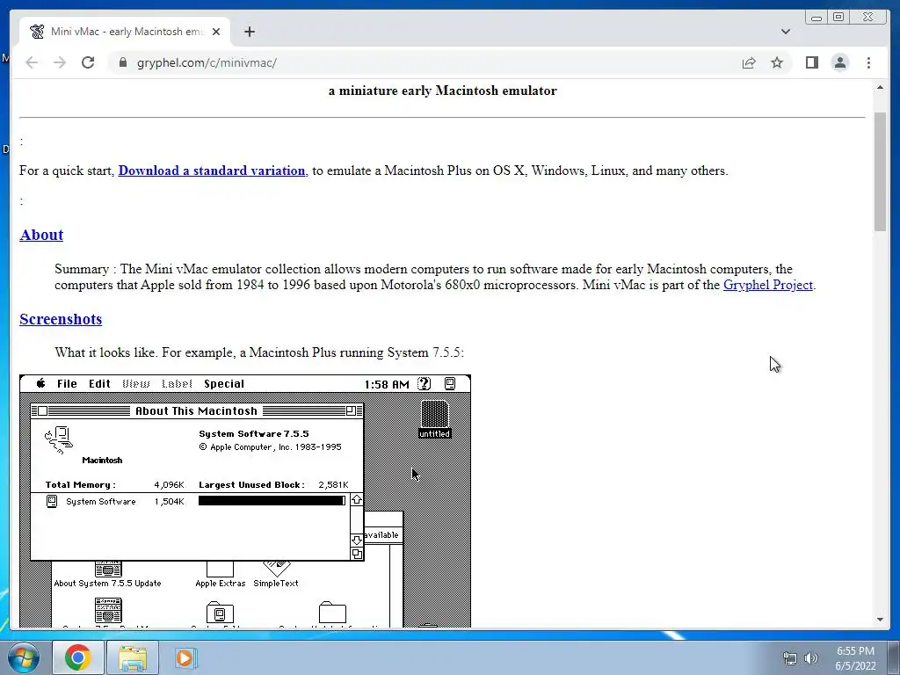Image resolution: width=900 pixels, height=675 pixels.
Task: Open Windows Explorer from the taskbar
Action: tap(133, 657)
